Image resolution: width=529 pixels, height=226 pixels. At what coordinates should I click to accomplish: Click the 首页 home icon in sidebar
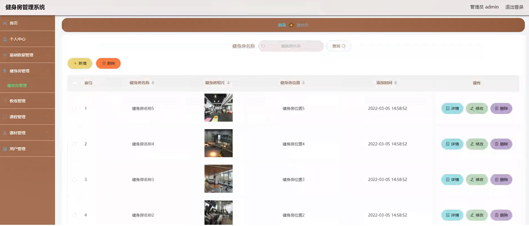tap(5, 23)
